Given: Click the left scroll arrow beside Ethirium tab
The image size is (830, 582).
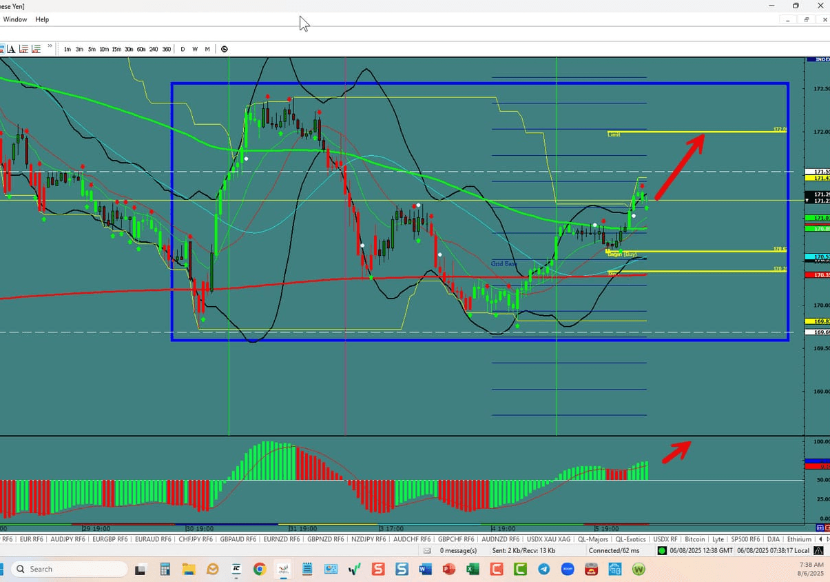Looking at the screenshot, I should pos(820,539).
